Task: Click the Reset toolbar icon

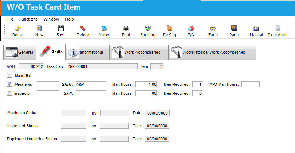Action: pyautogui.click(x=18, y=31)
